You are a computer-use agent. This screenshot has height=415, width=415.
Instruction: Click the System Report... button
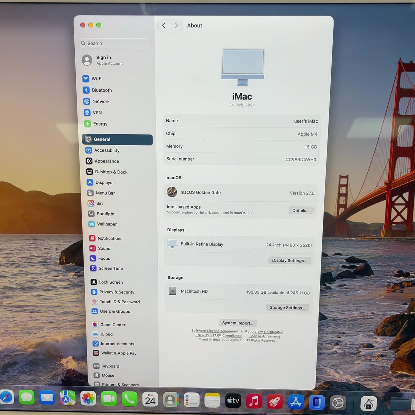[x=238, y=323]
